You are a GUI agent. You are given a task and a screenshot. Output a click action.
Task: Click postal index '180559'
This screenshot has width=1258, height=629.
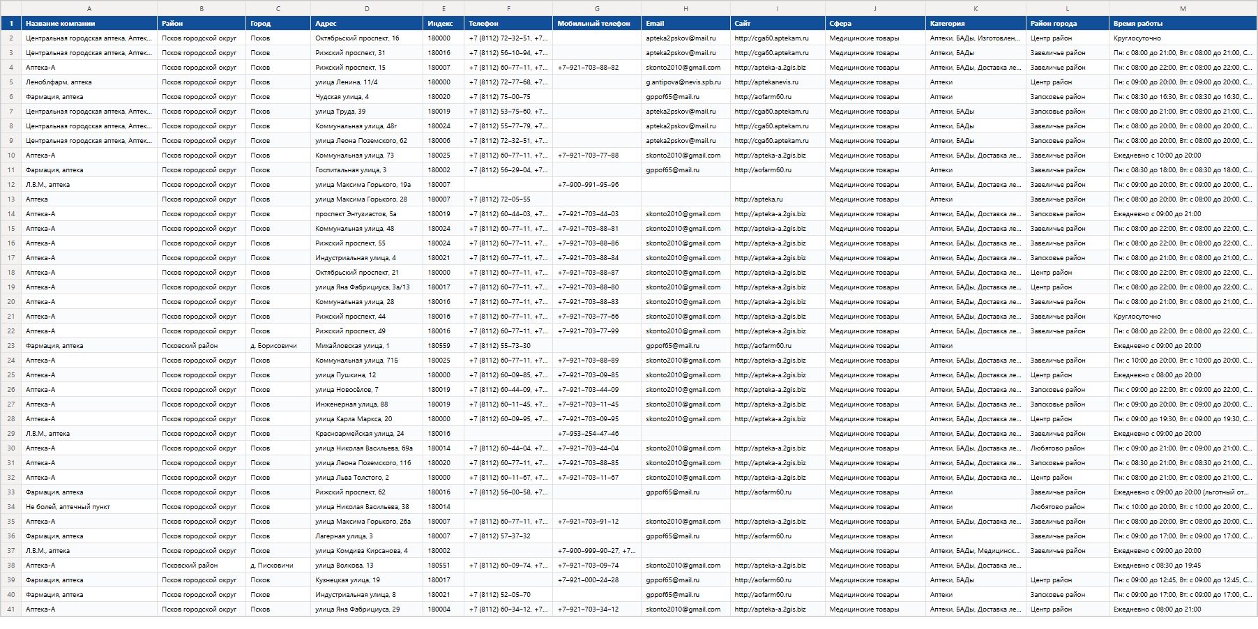(444, 345)
